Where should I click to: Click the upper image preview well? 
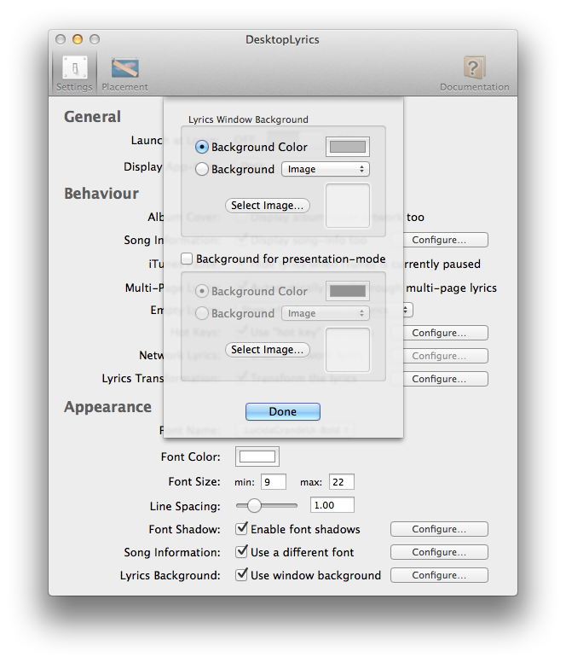click(348, 206)
